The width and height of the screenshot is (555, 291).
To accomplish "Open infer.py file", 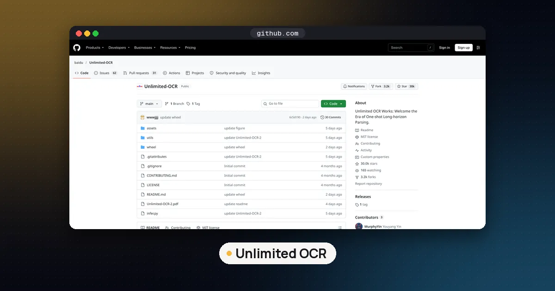I will tap(152, 213).
